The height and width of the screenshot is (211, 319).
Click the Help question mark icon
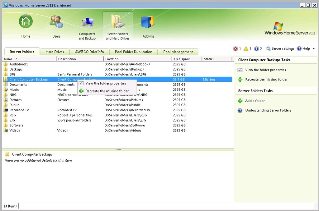click(x=299, y=48)
